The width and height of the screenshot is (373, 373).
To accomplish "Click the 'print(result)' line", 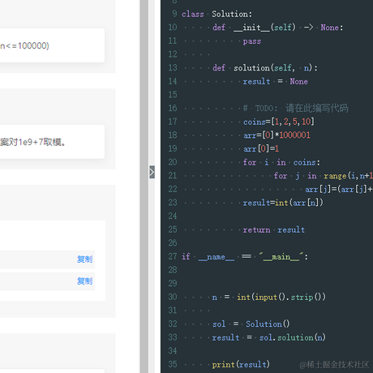I will [241, 364].
